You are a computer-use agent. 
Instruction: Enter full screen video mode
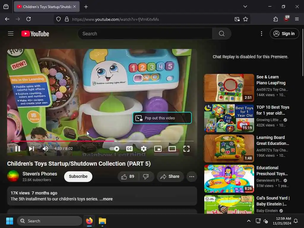(x=186, y=149)
